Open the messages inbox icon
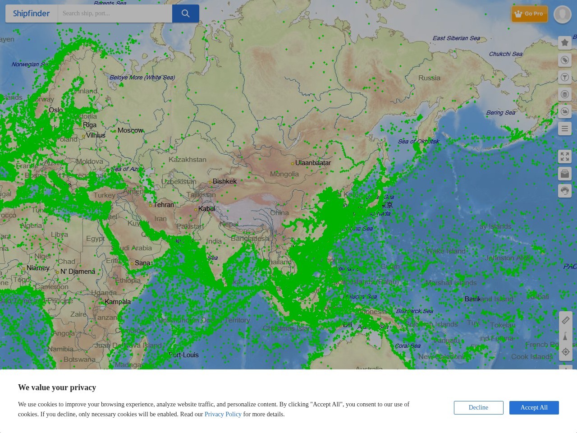The height and width of the screenshot is (433, 577). click(564, 174)
